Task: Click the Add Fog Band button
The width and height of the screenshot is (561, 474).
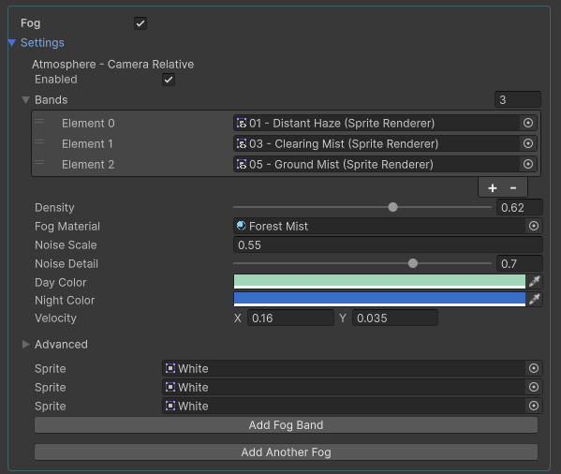Action: point(286,425)
